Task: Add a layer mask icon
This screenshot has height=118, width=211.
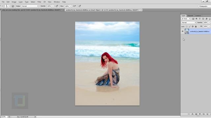Action: coord(196,114)
